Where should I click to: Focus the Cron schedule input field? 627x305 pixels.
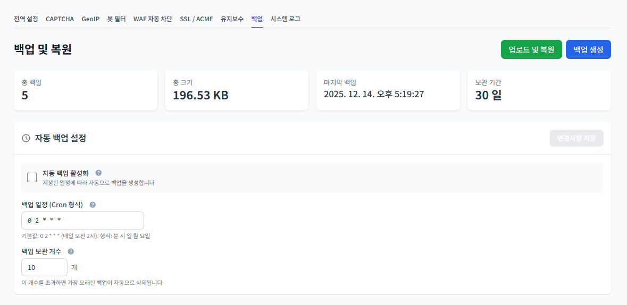[x=83, y=221]
